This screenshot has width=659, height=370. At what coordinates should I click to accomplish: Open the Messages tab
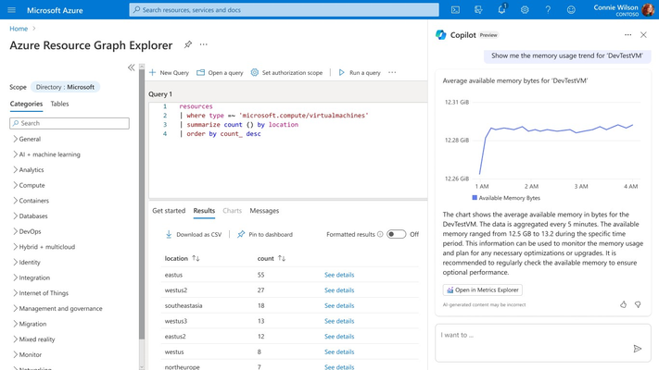point(264,211)
